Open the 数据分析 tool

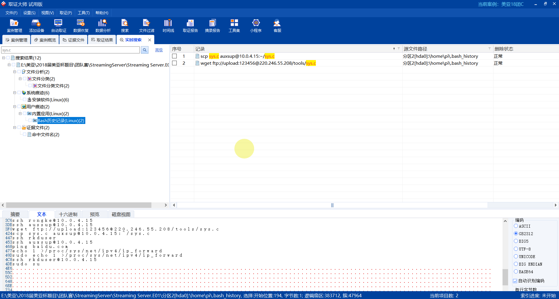point(103,26)
